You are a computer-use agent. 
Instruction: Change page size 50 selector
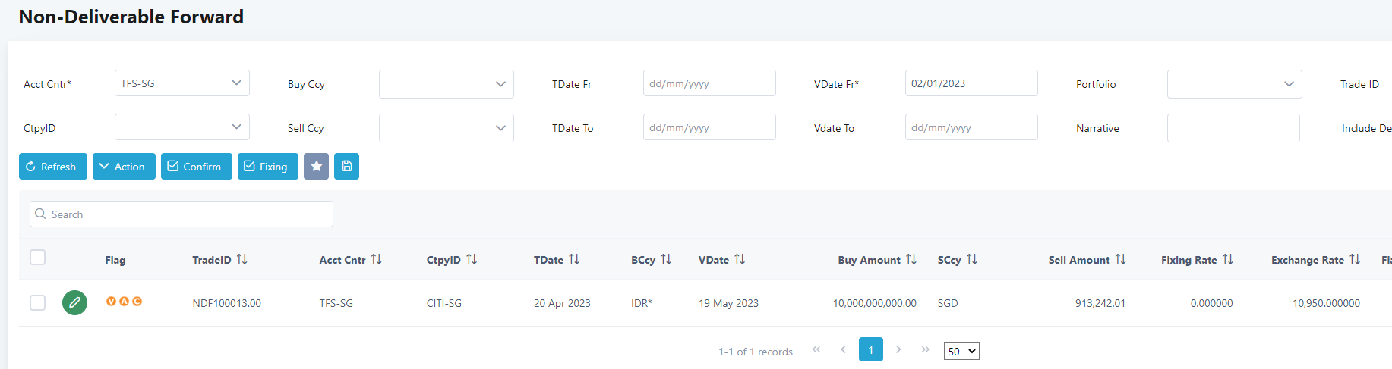point(961,352)
